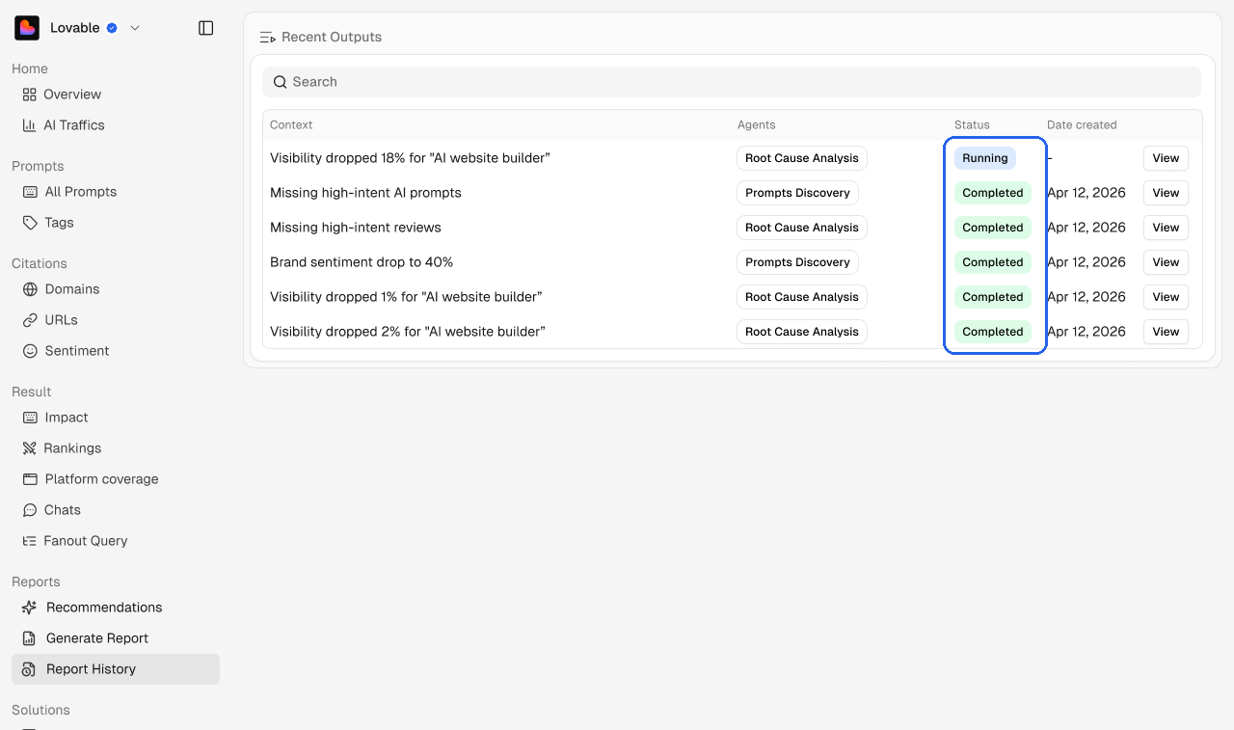View the Missing high-intent AI prompts output

click(1166, 193)
